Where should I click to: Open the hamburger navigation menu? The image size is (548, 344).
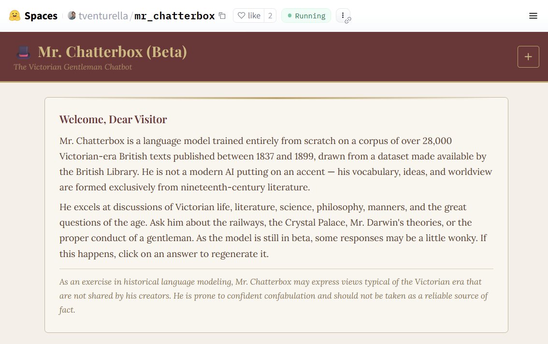pos(533,16)
